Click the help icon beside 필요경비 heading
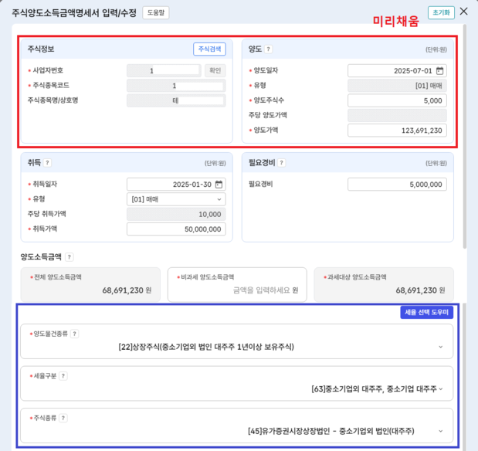This screenshot has width=478, height=451. coord(282,163)
